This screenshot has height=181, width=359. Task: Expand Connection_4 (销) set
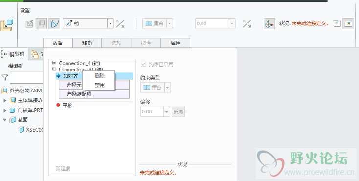pyautogui.click(x=54, y=62)
